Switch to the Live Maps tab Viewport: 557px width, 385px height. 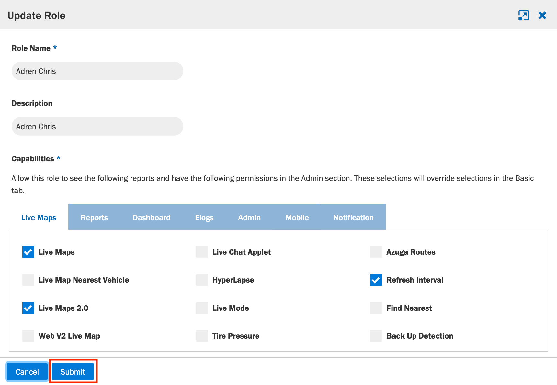[x=39, y=218]
